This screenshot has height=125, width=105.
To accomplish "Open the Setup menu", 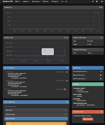I will pyautogui.click(x=46, y=1).
